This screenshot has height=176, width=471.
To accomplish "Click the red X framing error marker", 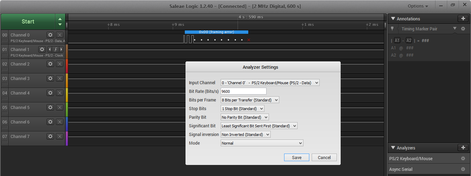I will pos(249,40).
